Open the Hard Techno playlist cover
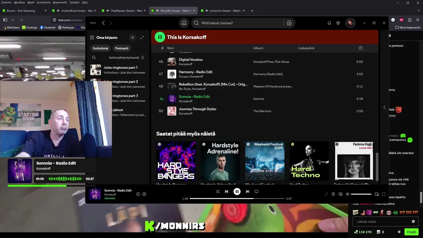 point(309,161)
